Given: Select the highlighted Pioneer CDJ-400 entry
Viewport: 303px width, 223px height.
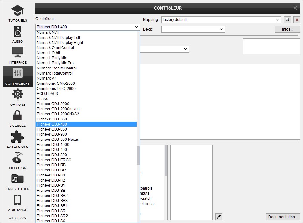Looking at the screenshot, I should (86, 124).
